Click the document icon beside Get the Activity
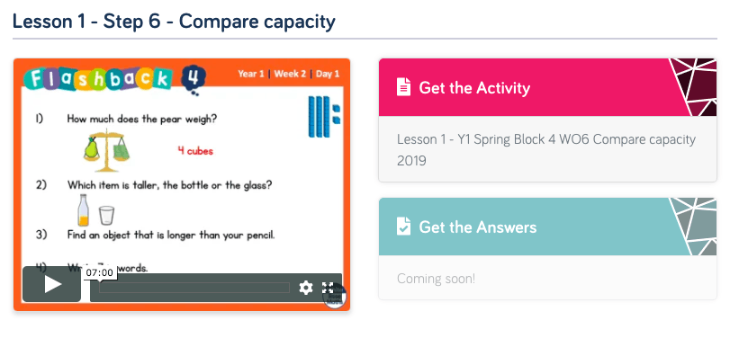 click(x=403, y=87)
